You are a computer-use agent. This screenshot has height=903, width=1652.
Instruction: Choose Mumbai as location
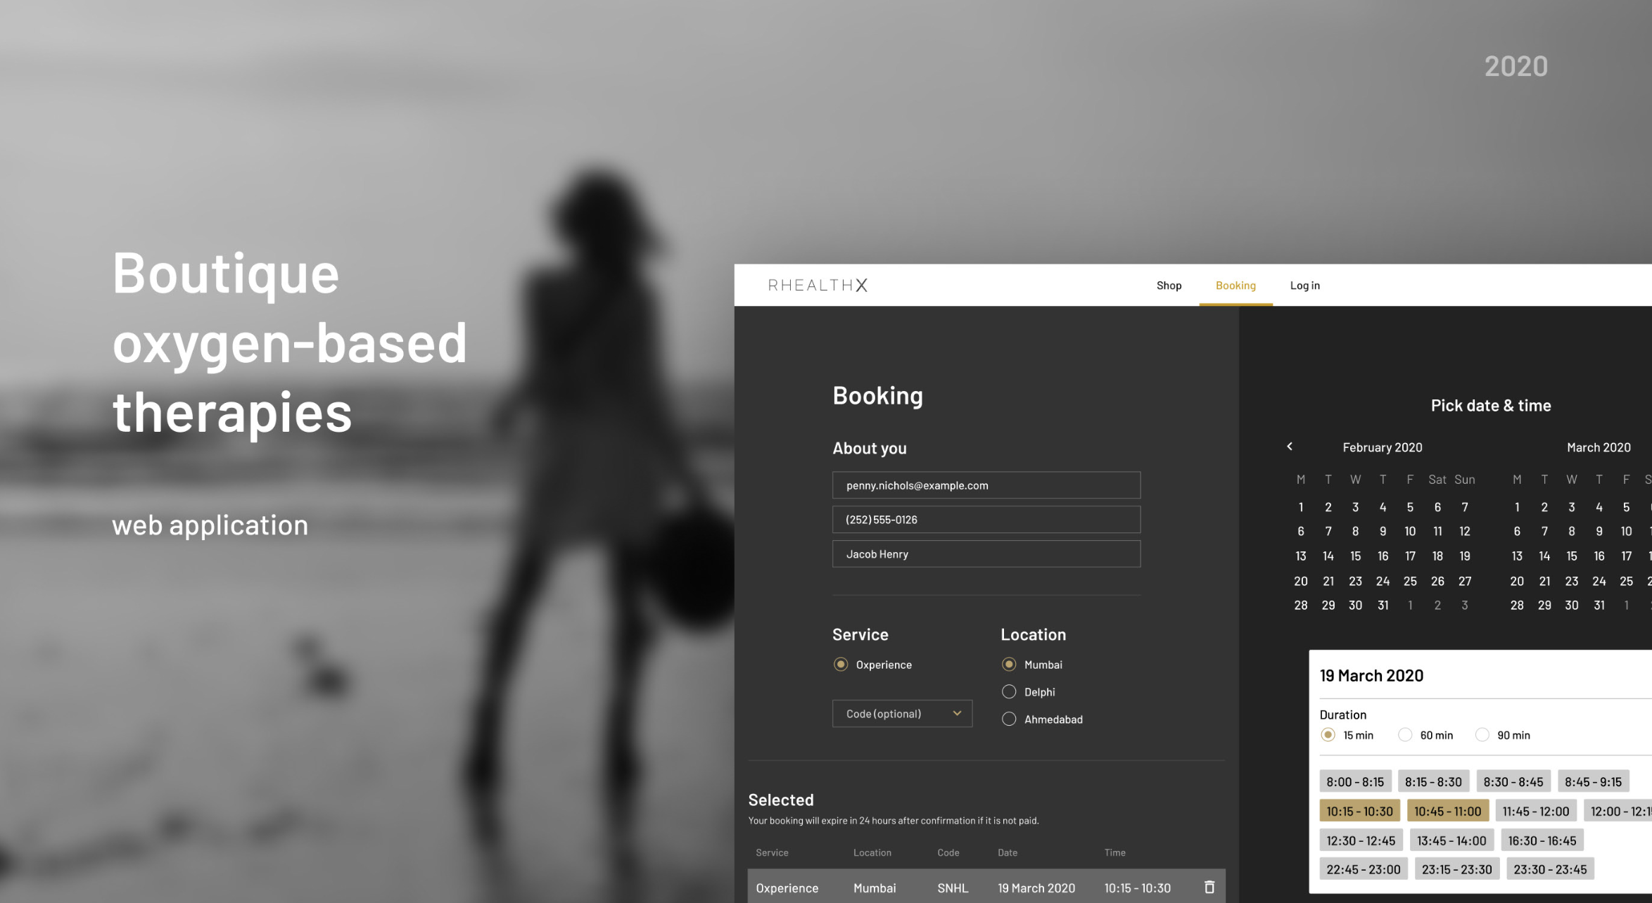(1009, 665)
